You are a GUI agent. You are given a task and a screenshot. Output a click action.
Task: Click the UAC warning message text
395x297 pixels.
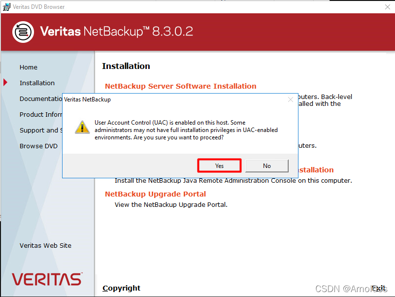click(x=186, y=130)
